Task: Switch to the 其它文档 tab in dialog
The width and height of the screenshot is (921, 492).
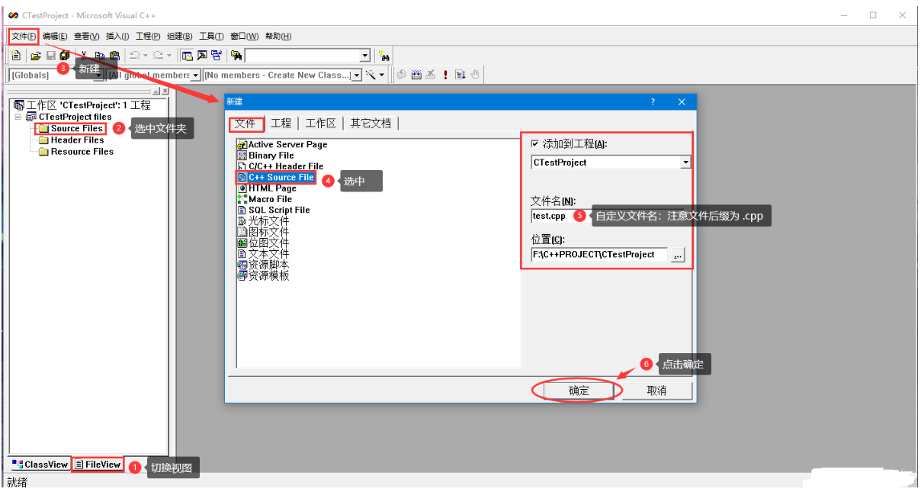Action: (x=371, y=123)
